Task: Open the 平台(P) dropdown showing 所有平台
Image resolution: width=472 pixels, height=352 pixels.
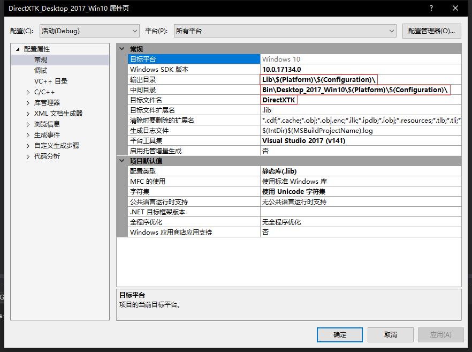Action: coord(285,31)
